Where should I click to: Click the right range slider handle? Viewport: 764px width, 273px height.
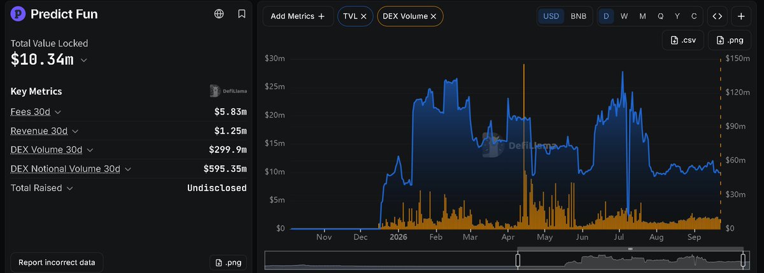coord(742,260)
